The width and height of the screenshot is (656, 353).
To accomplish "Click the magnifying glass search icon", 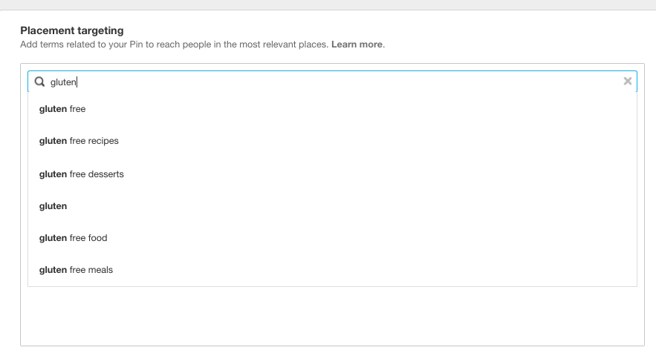I will [x=39, y=82].
